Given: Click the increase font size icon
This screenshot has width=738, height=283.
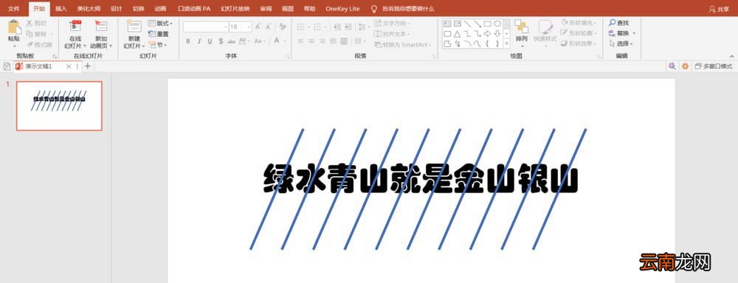Looking at the screenshot, I should point(258,27).
